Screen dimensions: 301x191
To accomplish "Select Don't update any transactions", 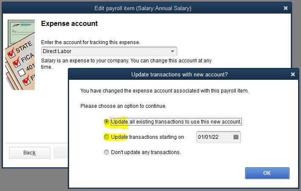I will click(x=106, y=152).
